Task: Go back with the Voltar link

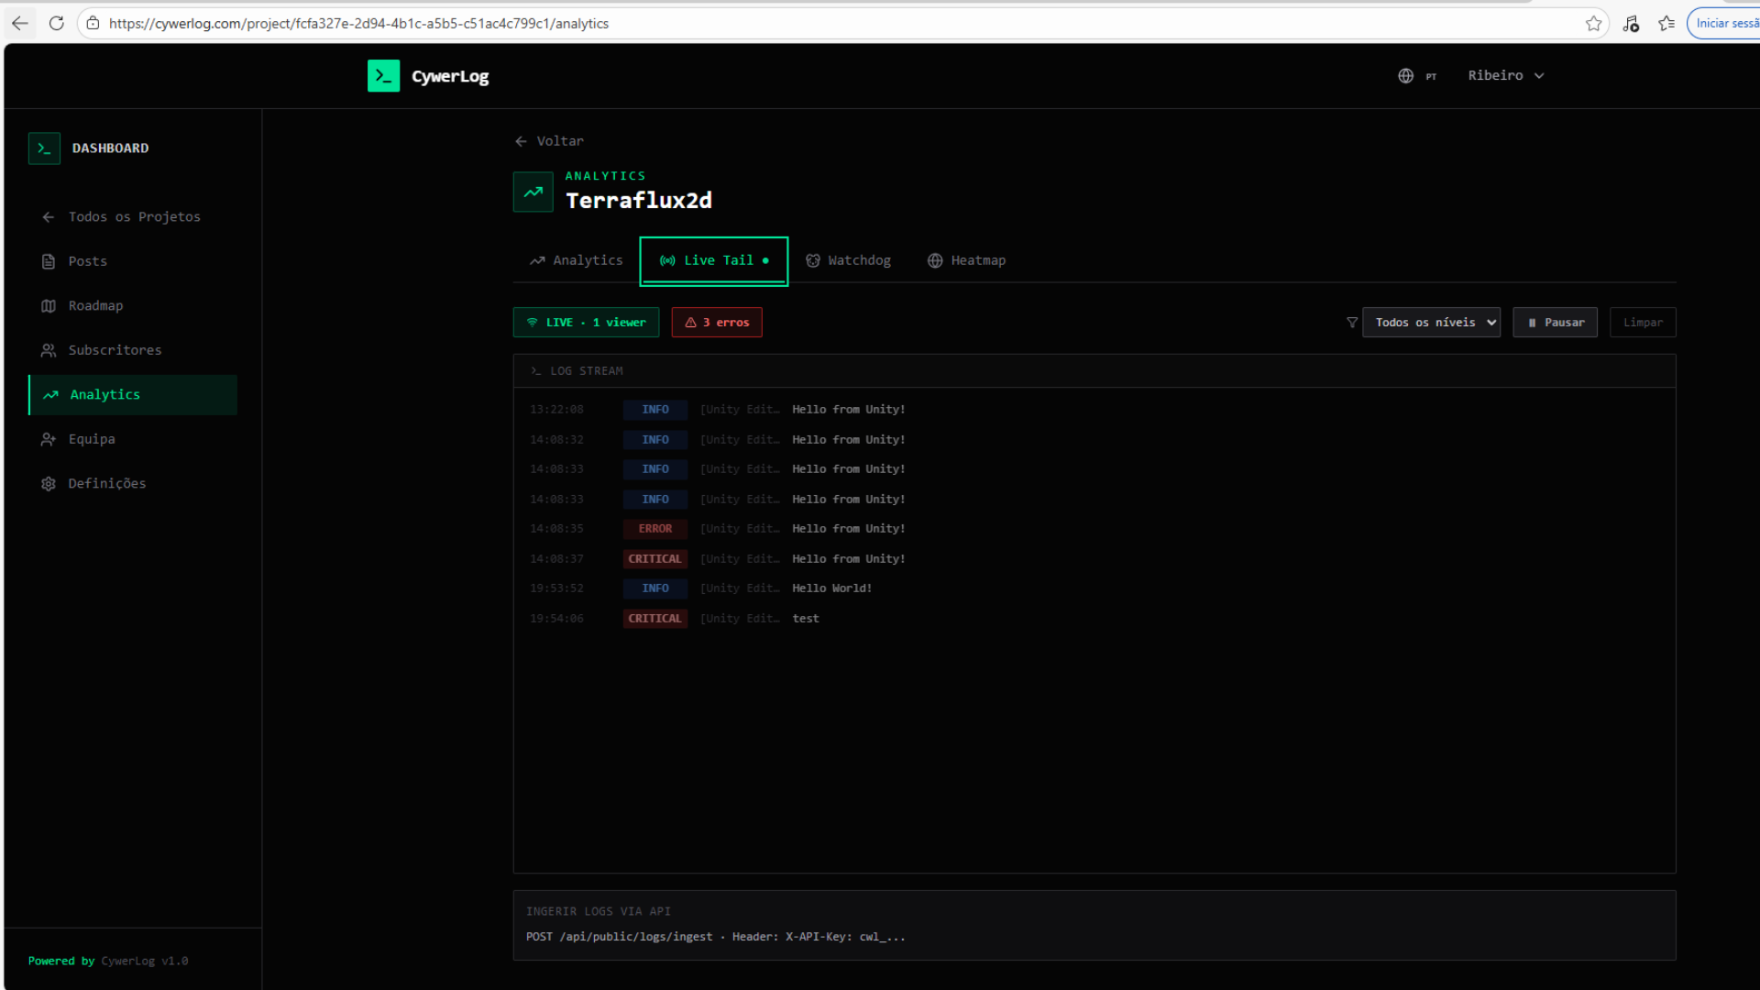Action: pos(549,141)
